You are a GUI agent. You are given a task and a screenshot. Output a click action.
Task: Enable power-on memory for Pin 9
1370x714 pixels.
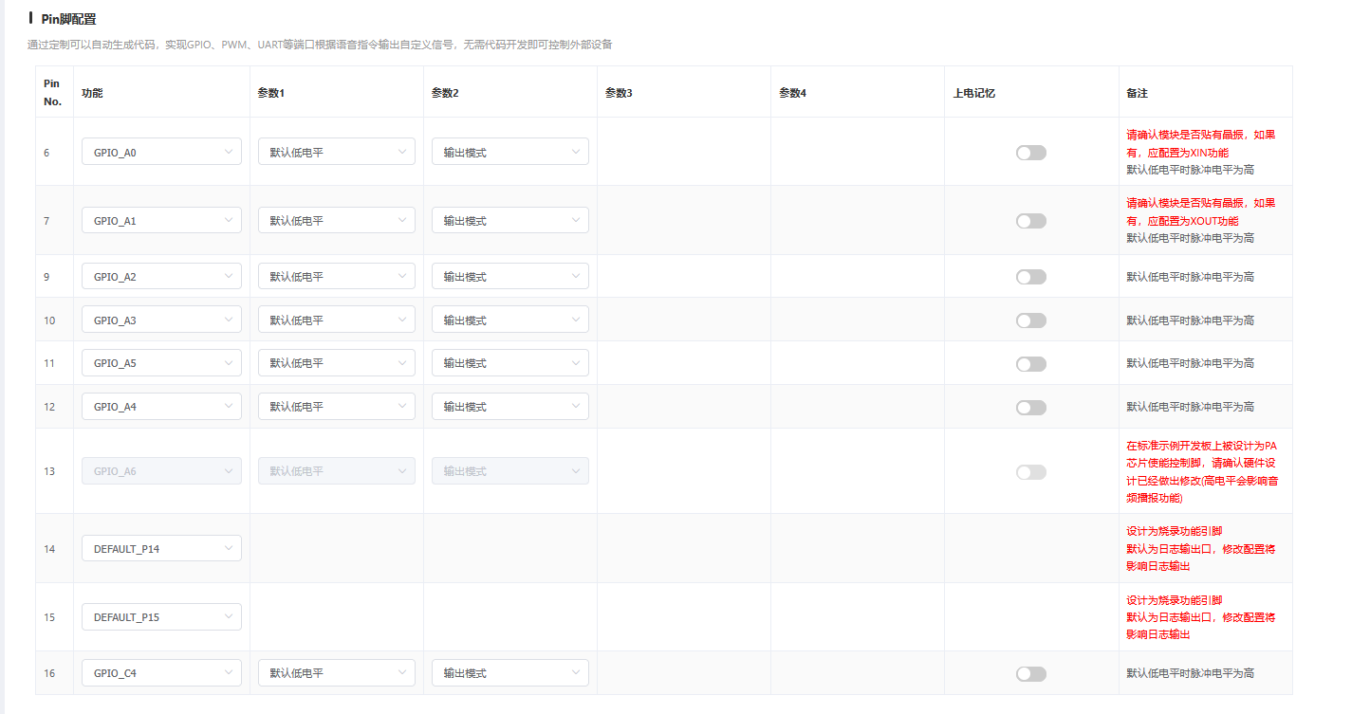(x=1030, y=277)
